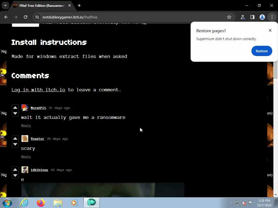The width and height of the screenshot is (278, 208).
Task: Open the Windows Start menu
Action: point(7,203)
